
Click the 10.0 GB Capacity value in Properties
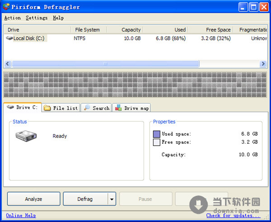tap(248, 155)
